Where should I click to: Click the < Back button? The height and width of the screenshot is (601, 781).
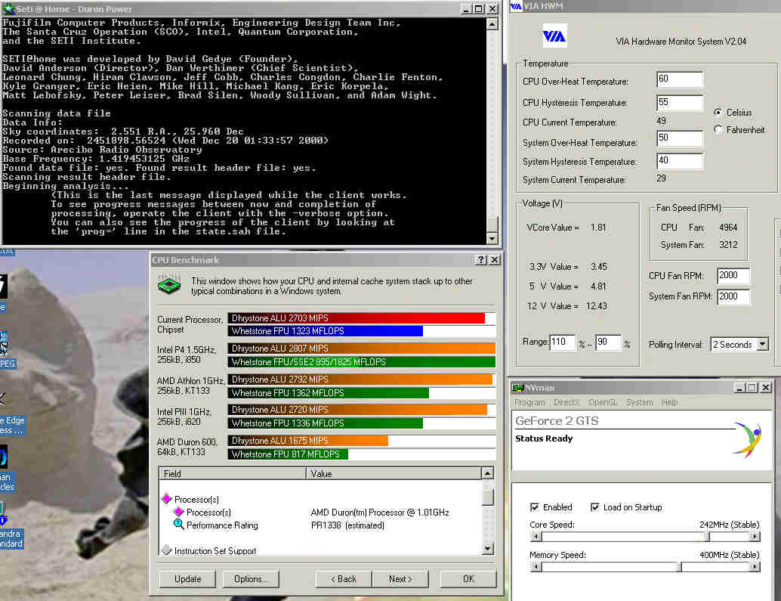click(343, 579)
